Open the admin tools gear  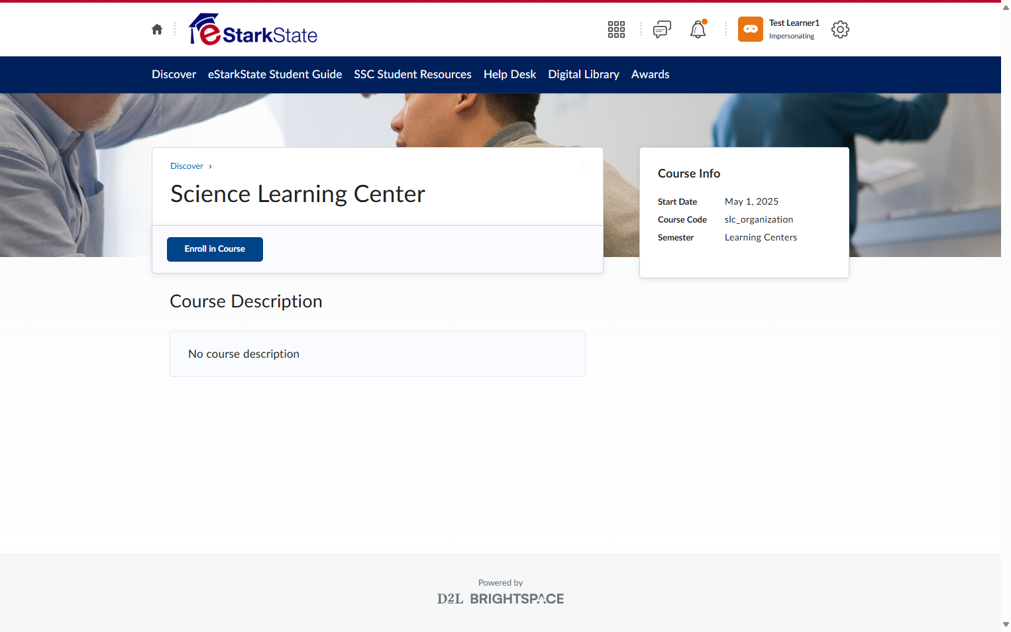[x=840, y=29]
